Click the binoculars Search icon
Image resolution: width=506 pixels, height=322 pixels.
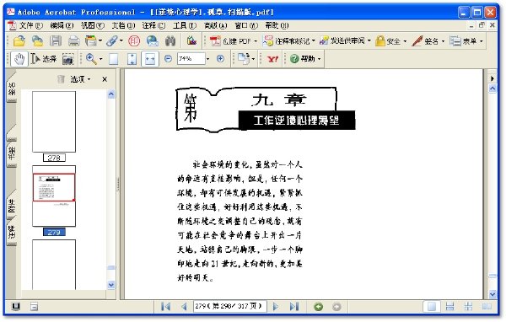coord(170,41)
